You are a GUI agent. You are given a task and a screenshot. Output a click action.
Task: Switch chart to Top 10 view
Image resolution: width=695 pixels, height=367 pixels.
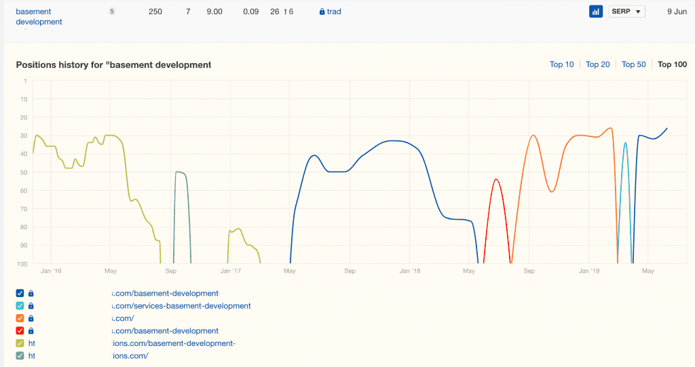point(561,64)
